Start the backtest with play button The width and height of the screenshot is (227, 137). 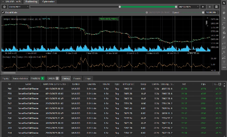pos(203,7)
